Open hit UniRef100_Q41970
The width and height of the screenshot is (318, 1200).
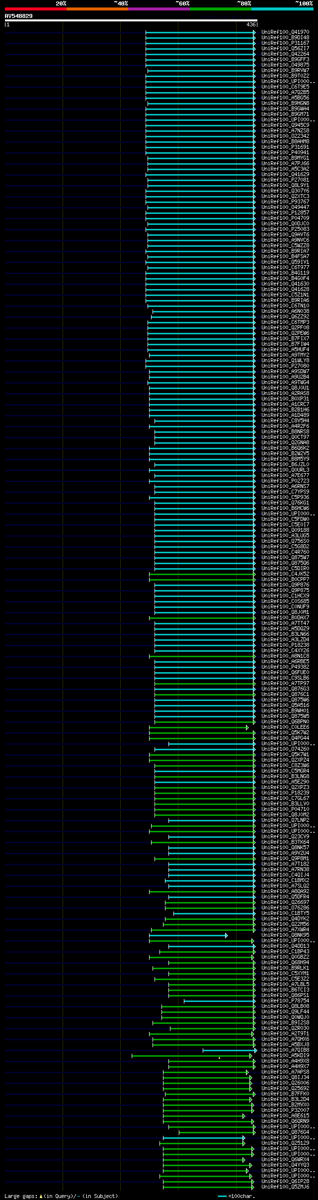[285, 32]
